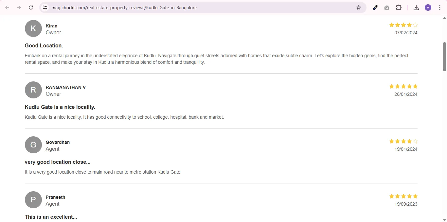Open the browser Extensions menu

[x=399, y=7]
